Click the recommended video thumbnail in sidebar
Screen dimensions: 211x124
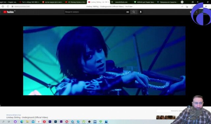coord(166,117)
